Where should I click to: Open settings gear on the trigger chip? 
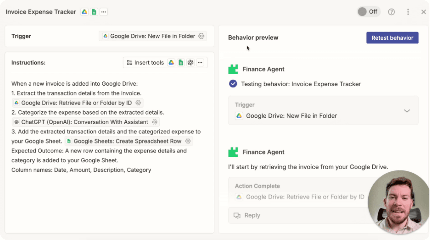click(x=201, y=36)
